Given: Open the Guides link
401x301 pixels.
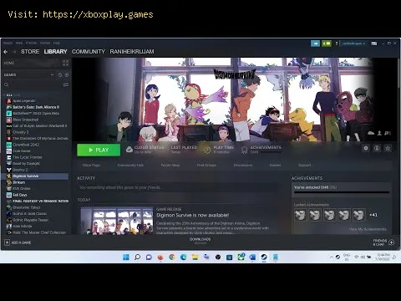Looking at the screenshot, I should tap(275, 166).
